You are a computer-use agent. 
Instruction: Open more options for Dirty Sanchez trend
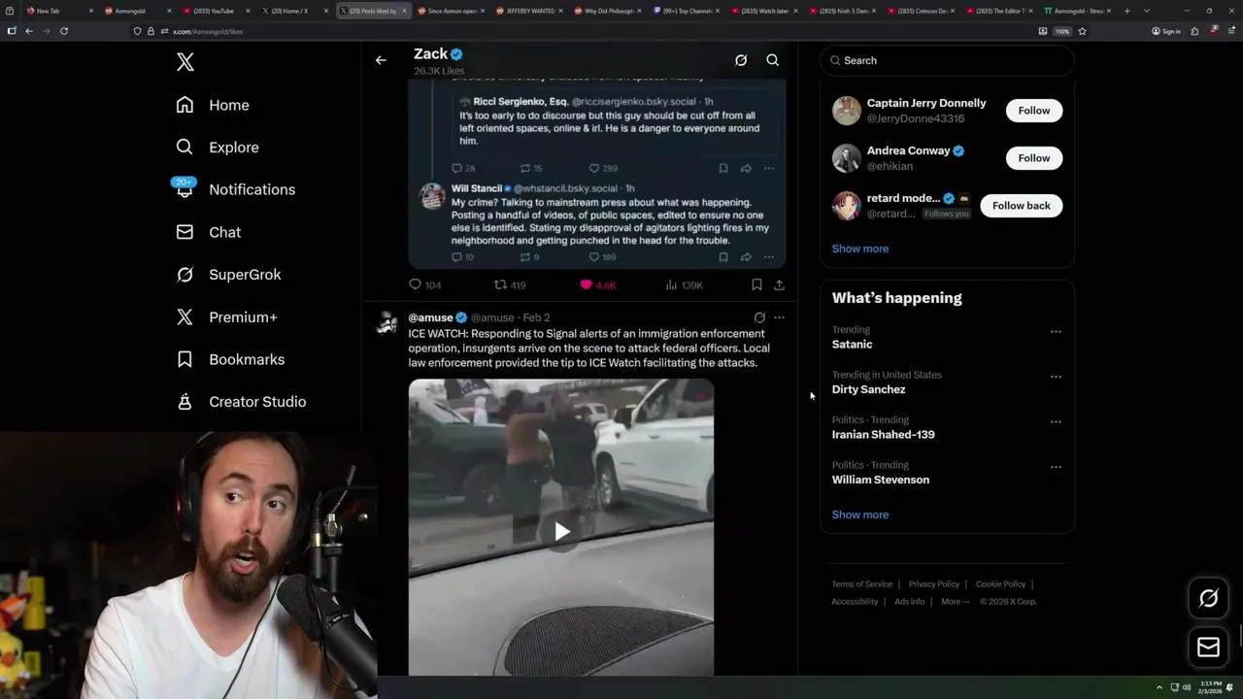click(x=1056, y=377)
